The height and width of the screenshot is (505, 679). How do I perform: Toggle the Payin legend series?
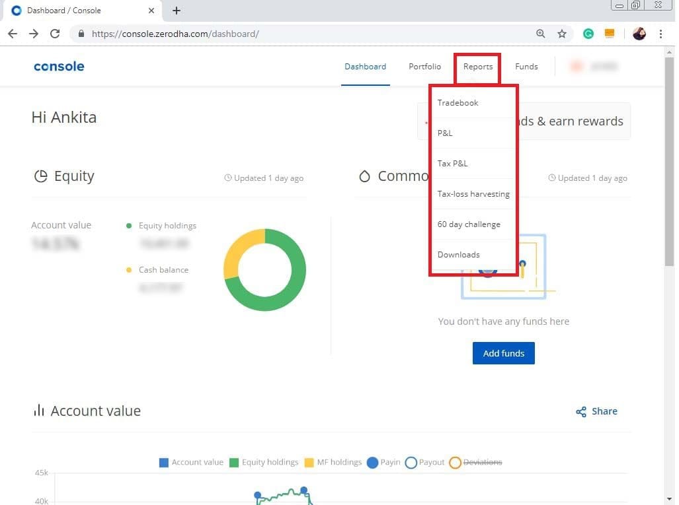click(383, 462)
